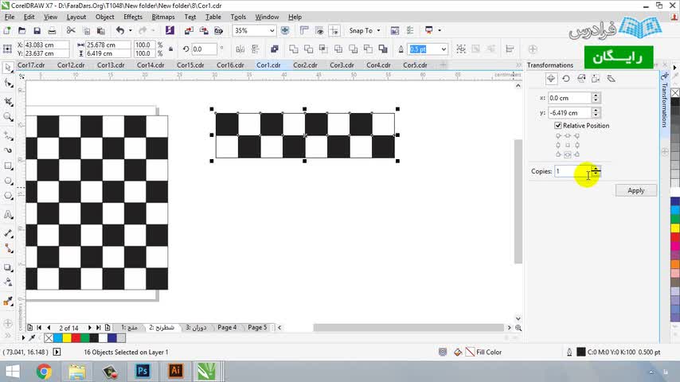The width and height of the screenshot is (680, 382).
Task: Click the rotation angle input field
Action: point(203,49)
